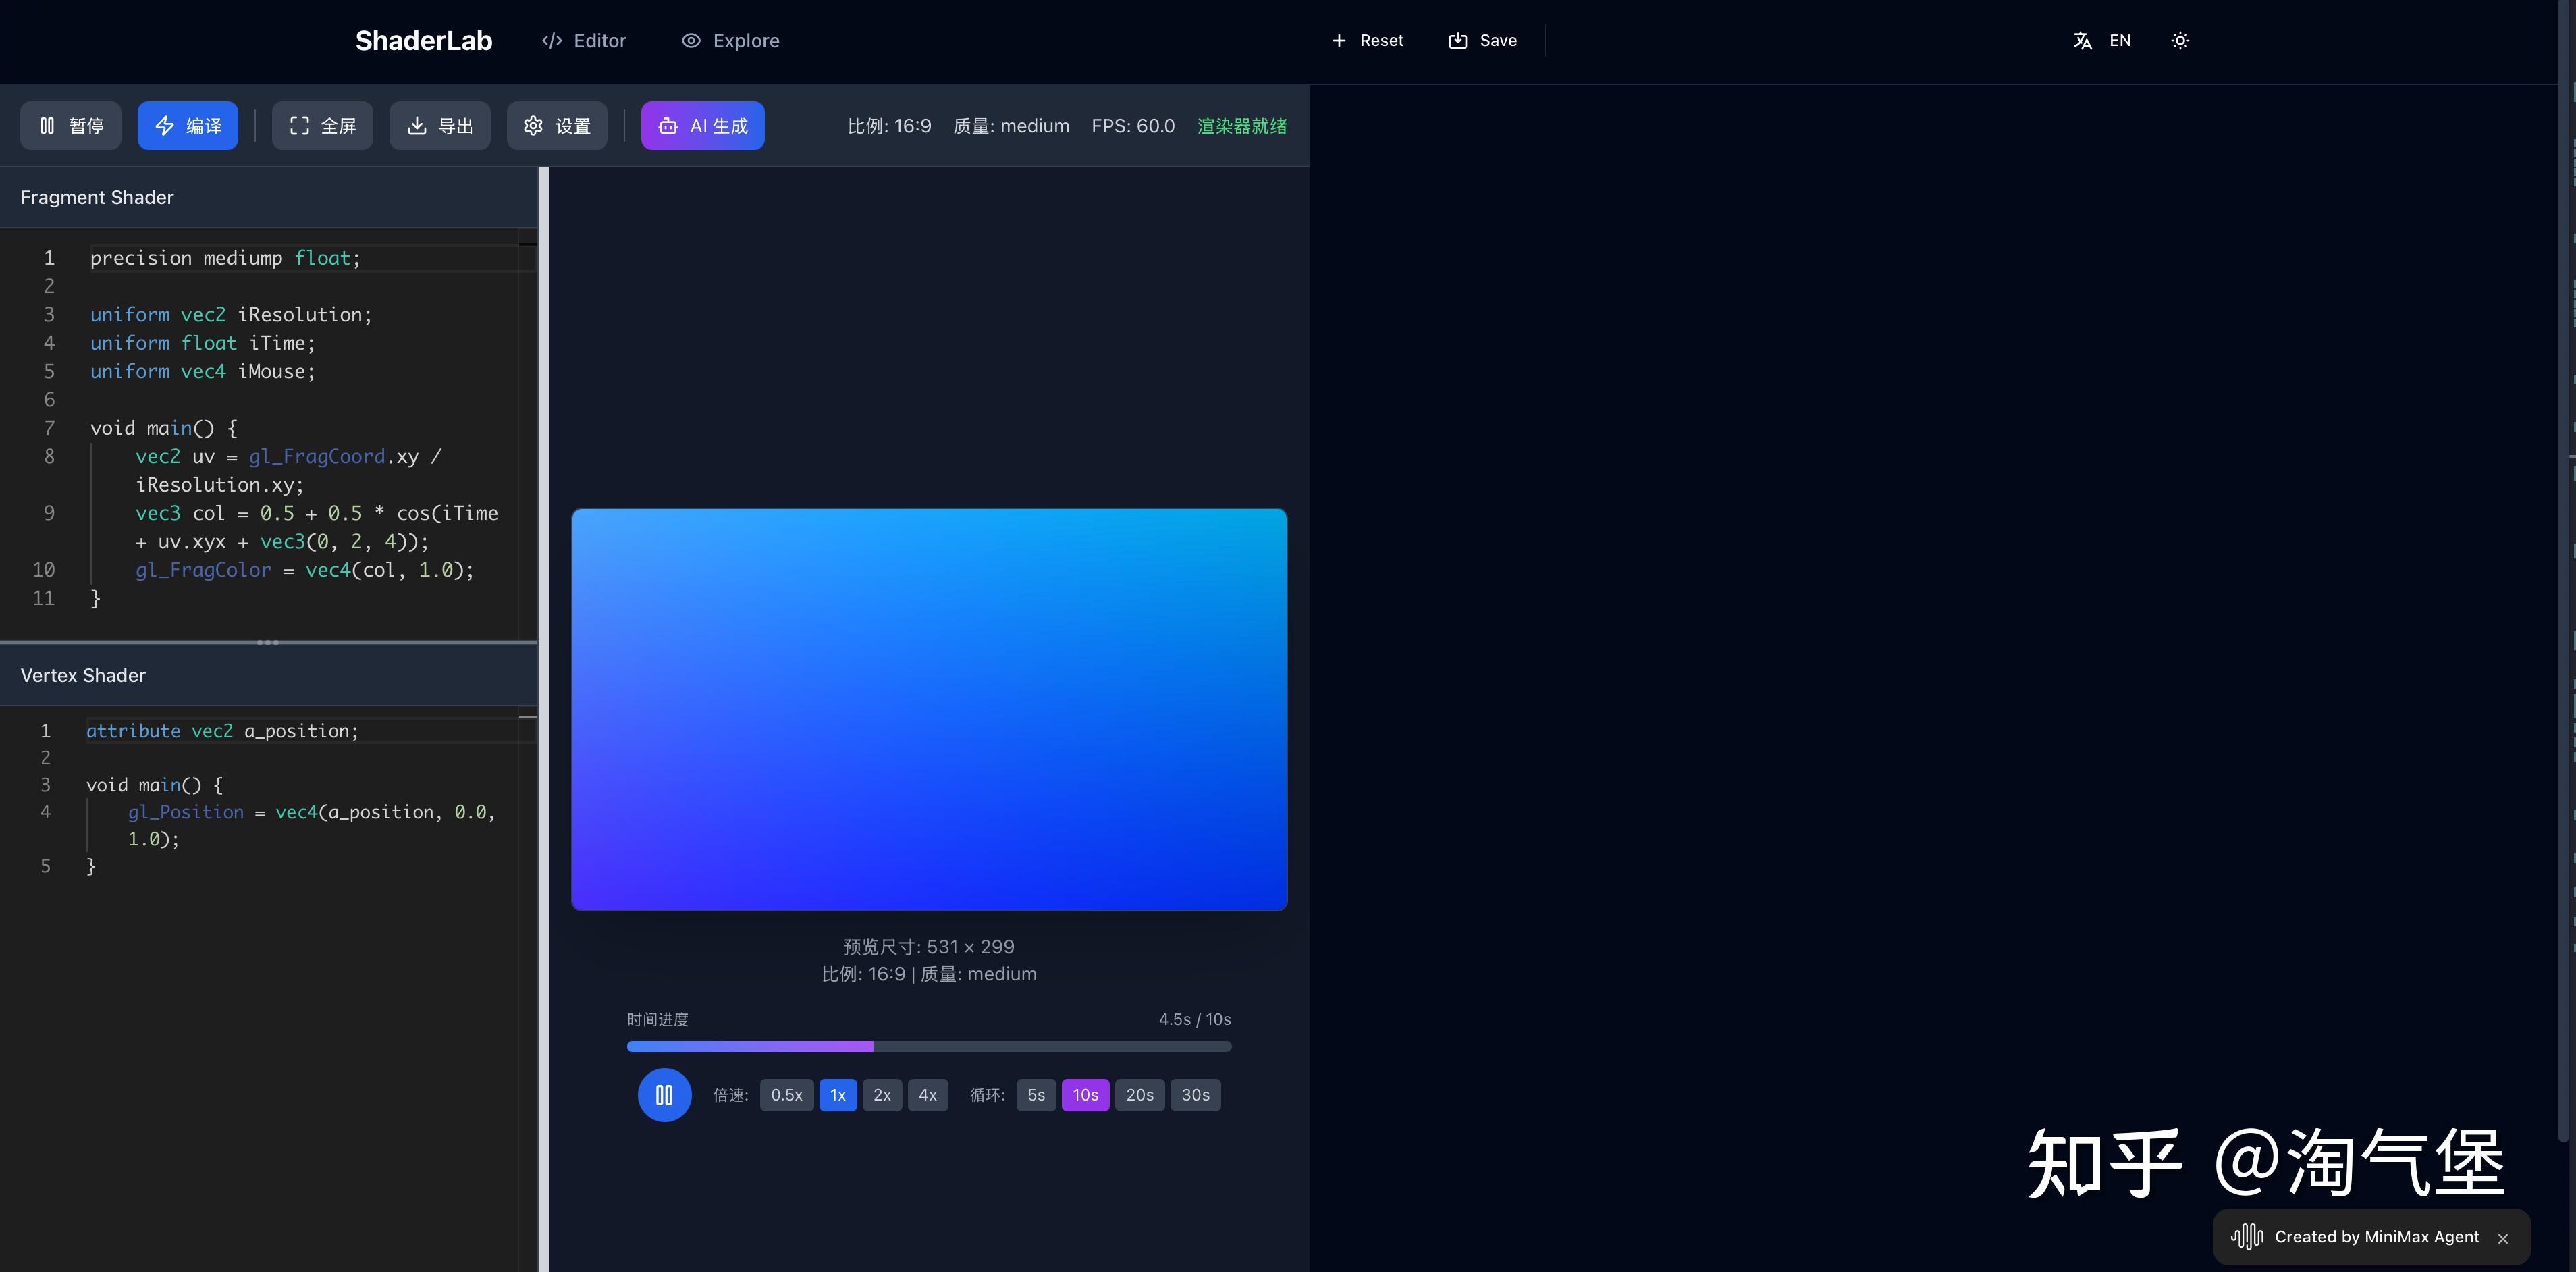Select 30s loop duration
Viewport: 2576px width, 1272px height.
click(x=1195, y=1095)
